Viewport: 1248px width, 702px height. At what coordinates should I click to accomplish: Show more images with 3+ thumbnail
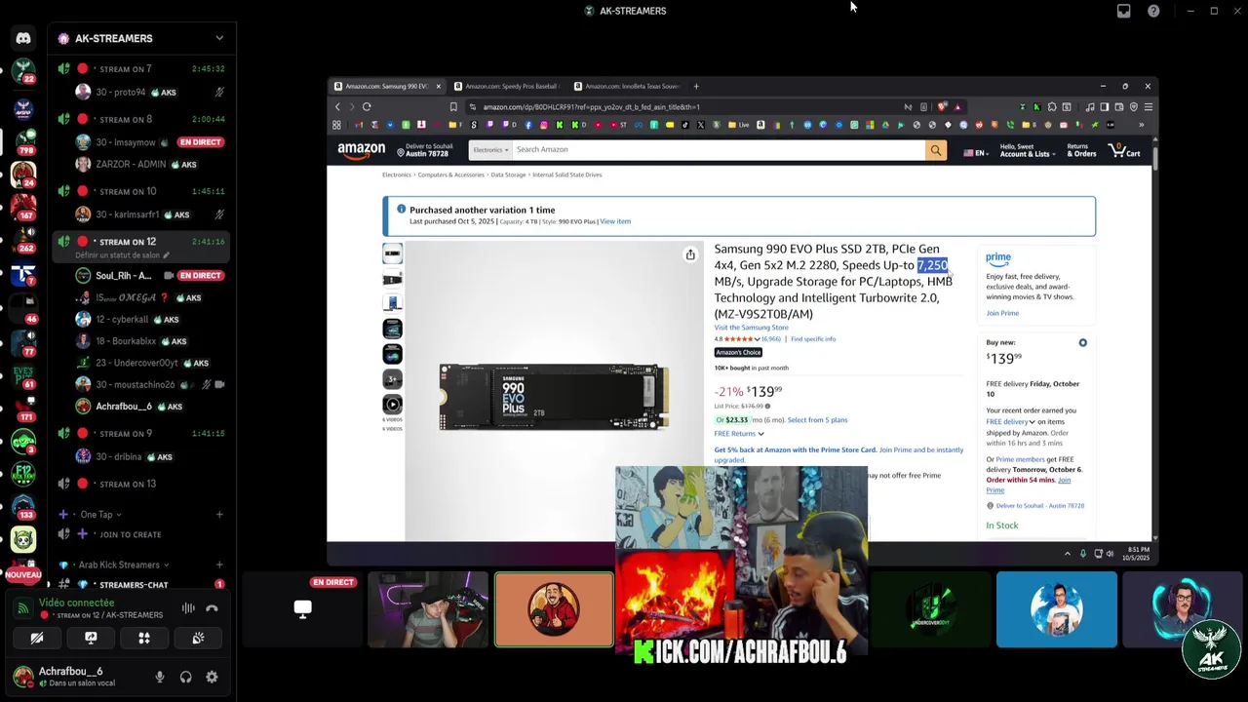coord(392,378)
